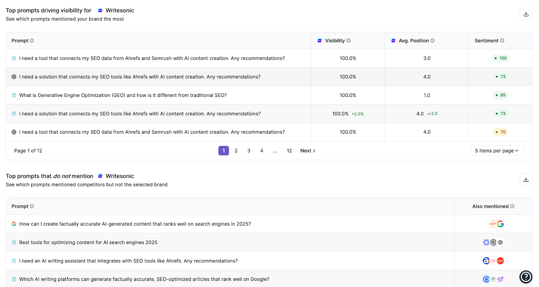Go to page 2 of results
Image resolution: width=539 pixels, height=287 pixels.
point(236,151)
